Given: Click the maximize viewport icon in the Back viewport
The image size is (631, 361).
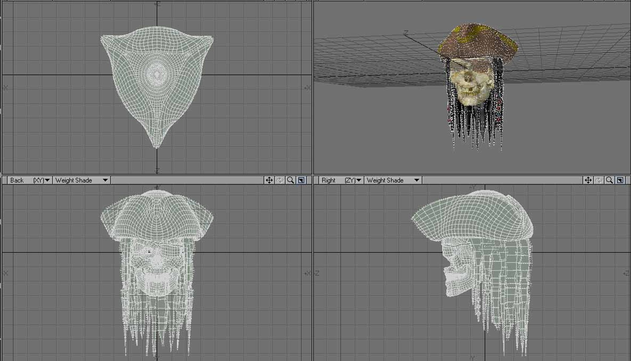Looking at the screenshot, I should [301, 180].
